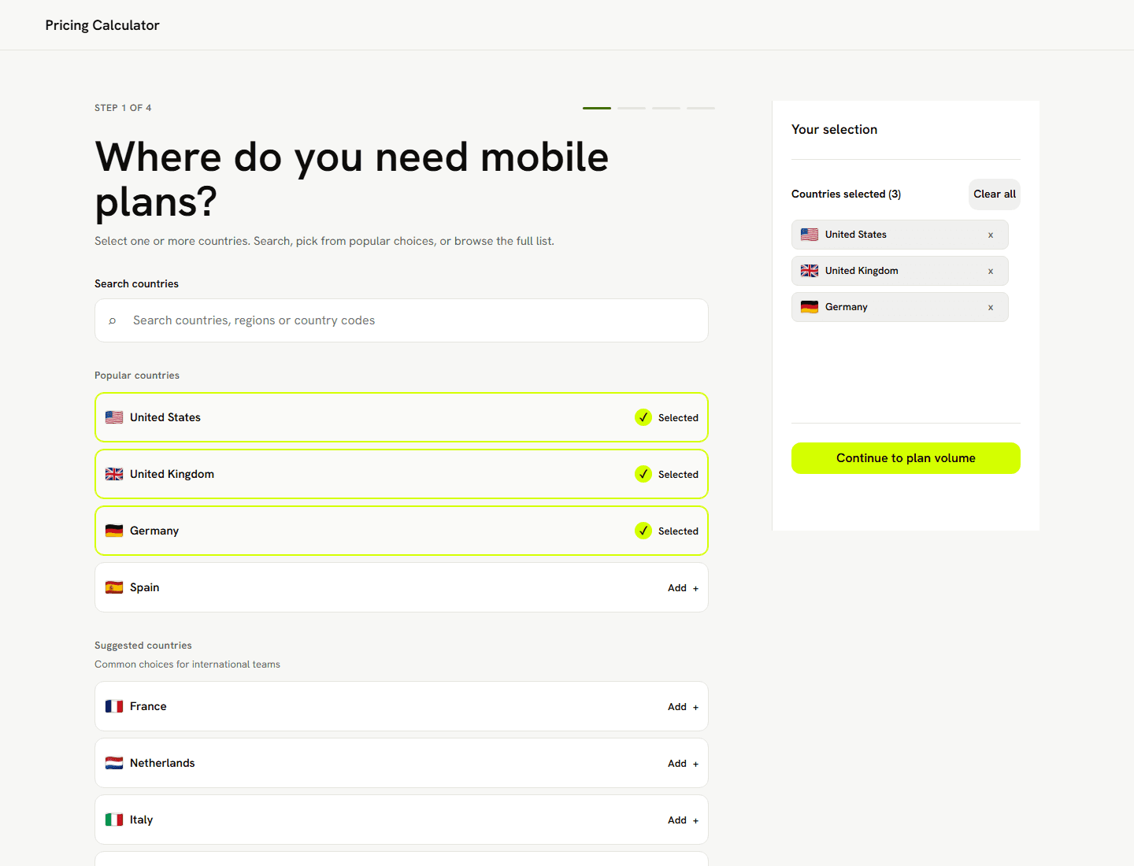The width and height of the screenshot is (1134, 866).
Task: Click the Netherlands flag icon
Action: (x=114, y=763)
